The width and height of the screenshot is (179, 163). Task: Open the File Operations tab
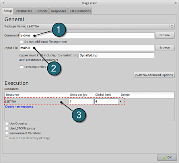(80, 11)
